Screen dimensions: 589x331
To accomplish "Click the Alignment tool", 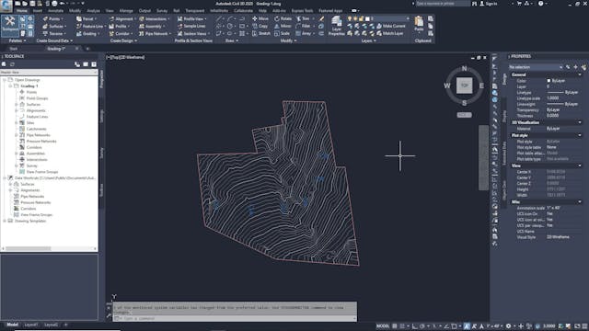I will click(x=121, y=18).
